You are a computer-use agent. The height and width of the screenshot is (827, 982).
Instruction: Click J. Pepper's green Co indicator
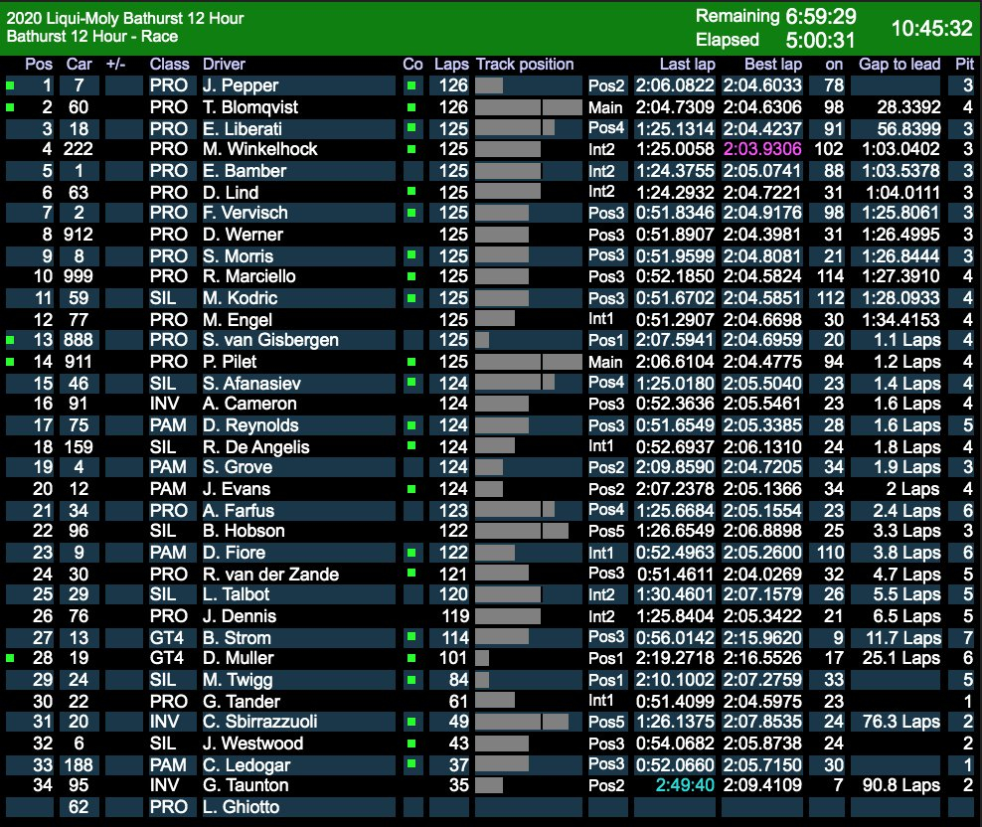[411, 85]
